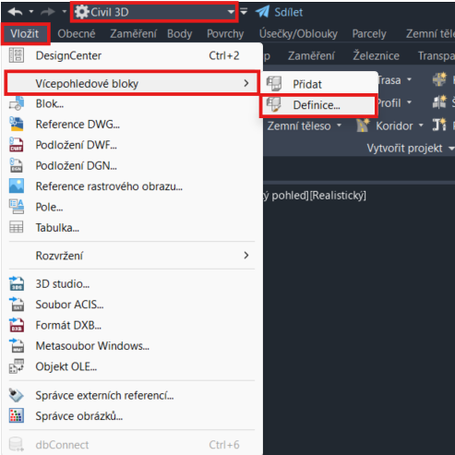
Task: Expand the Vytvořit projekt panel
Action: click(x=411, y=149)
